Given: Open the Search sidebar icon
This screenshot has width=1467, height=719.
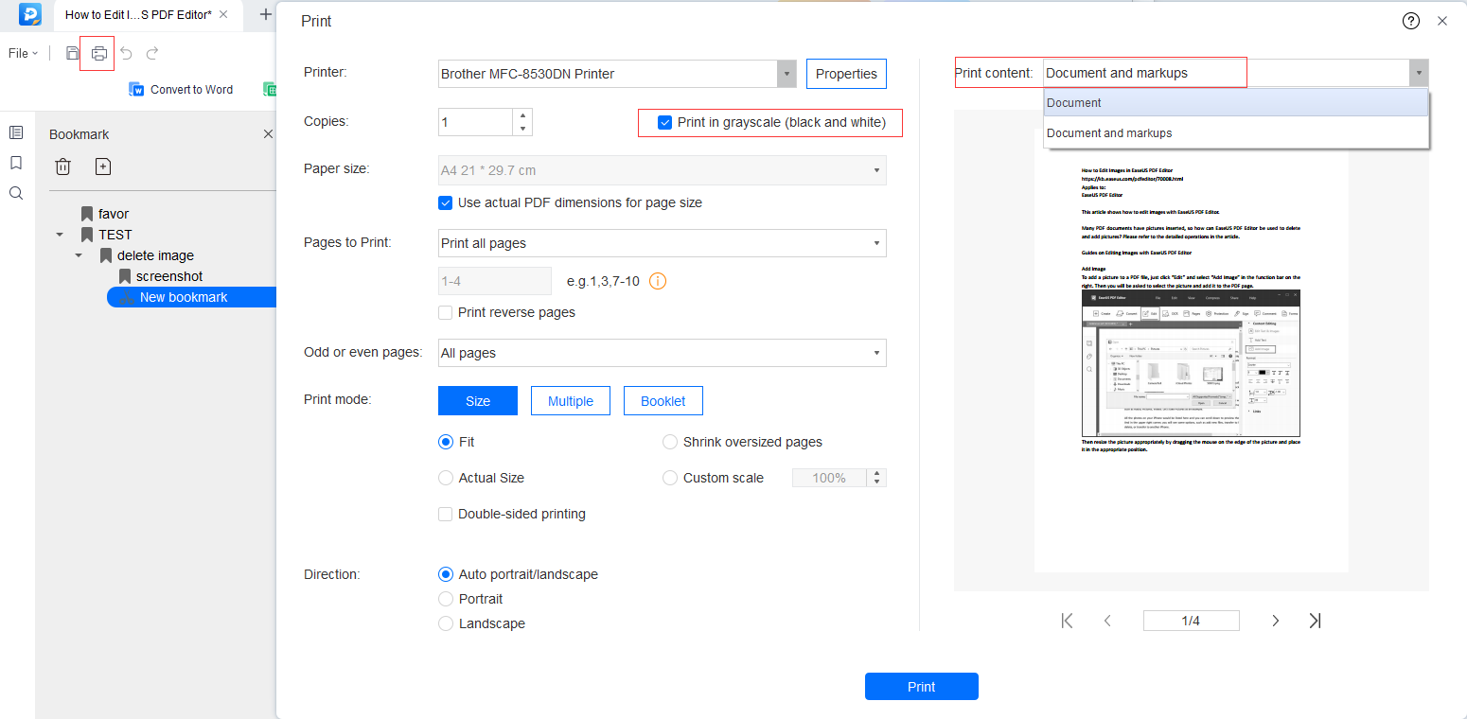Looking at the screenshot, I should [16, 193].
